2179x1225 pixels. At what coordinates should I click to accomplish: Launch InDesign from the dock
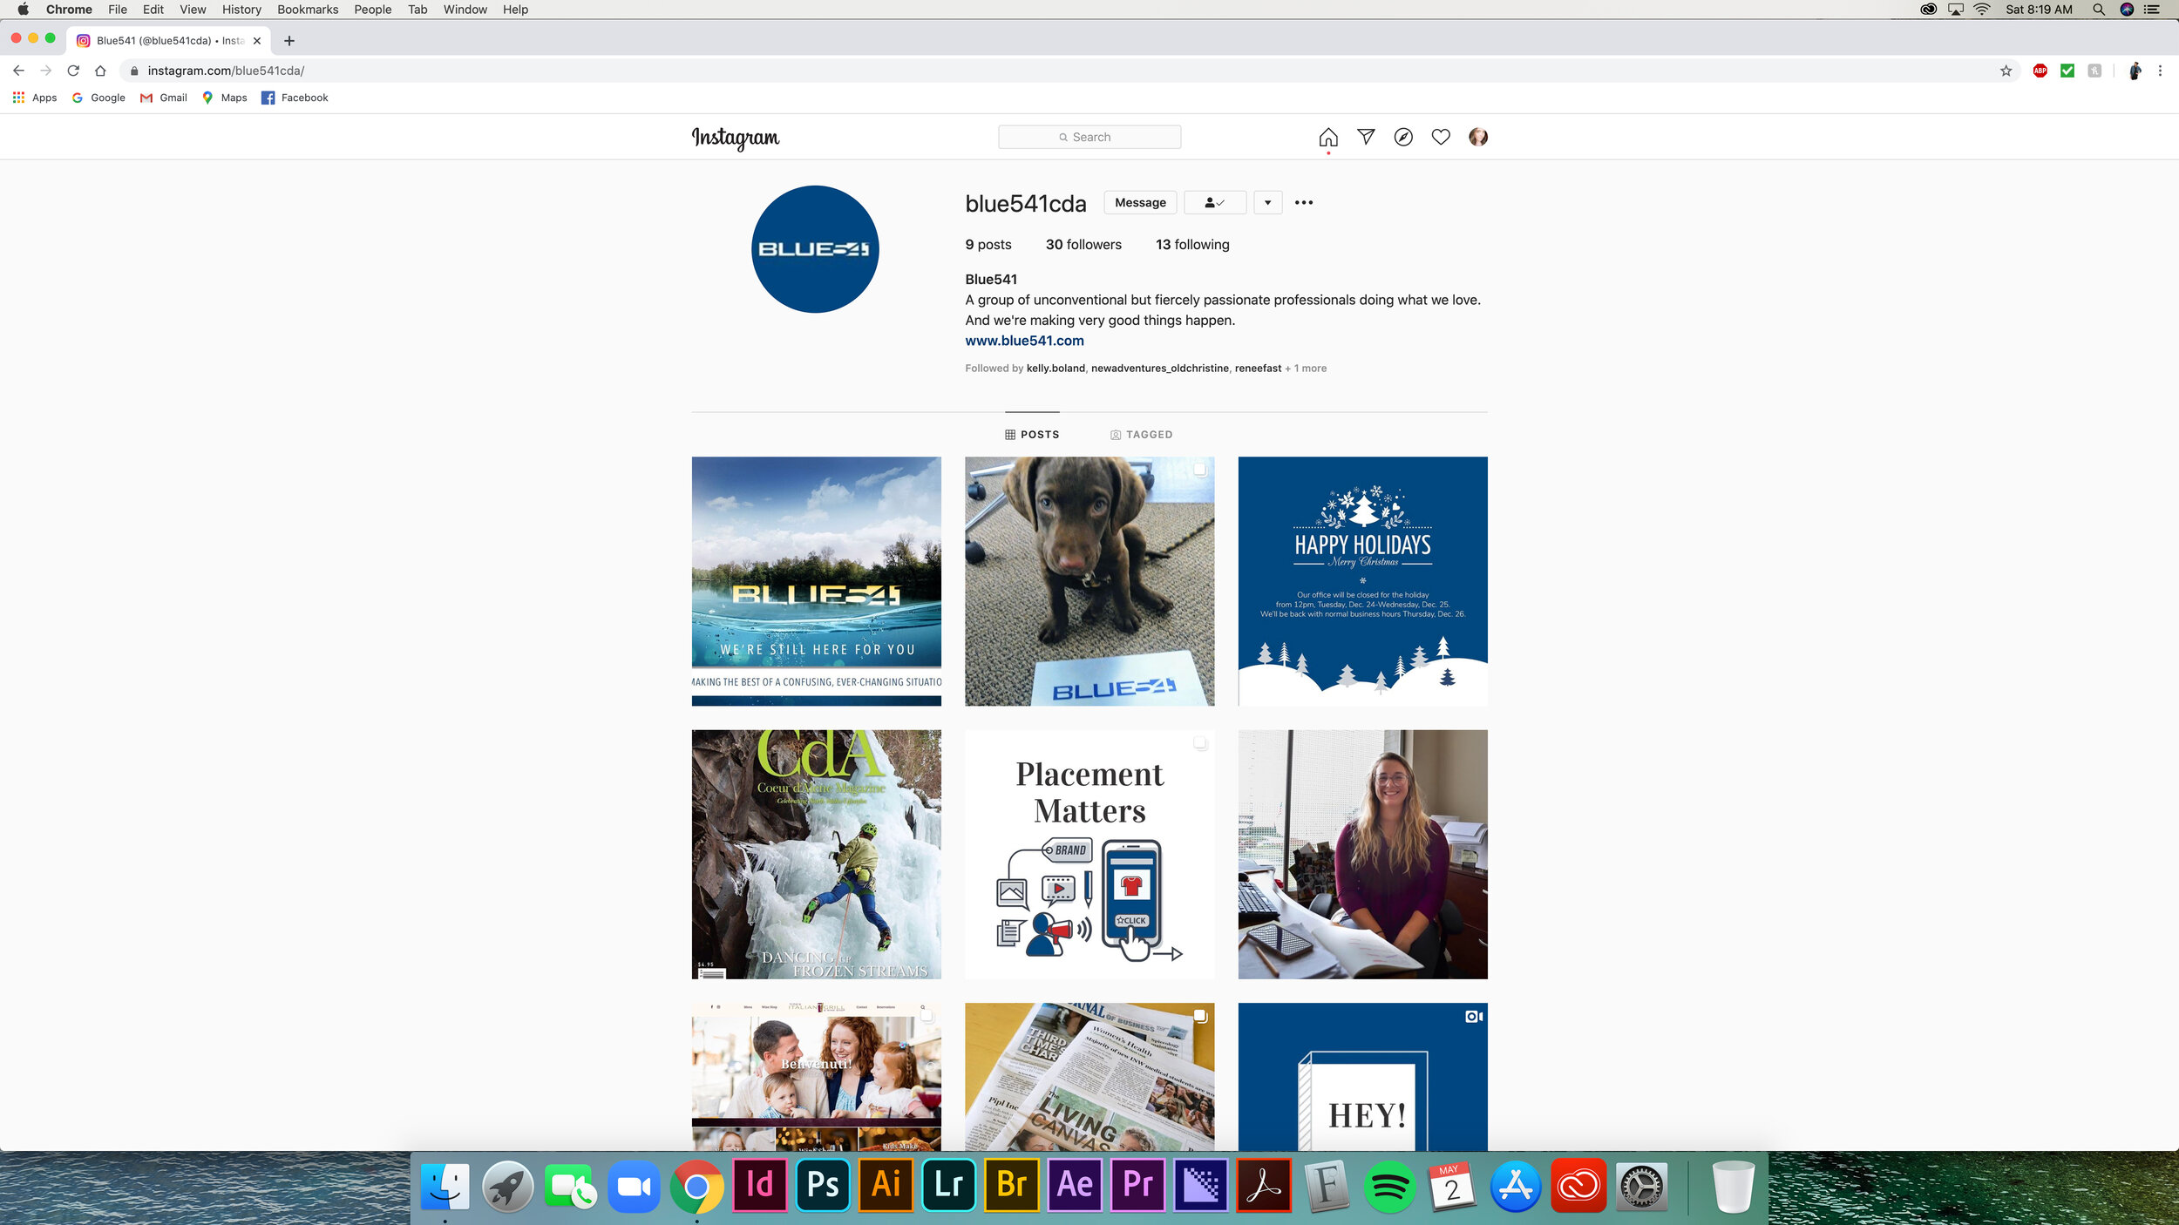pos(760,1185)
